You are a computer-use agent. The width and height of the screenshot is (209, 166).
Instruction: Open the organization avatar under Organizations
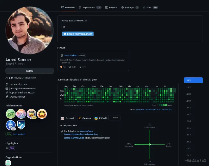point(8,163)
